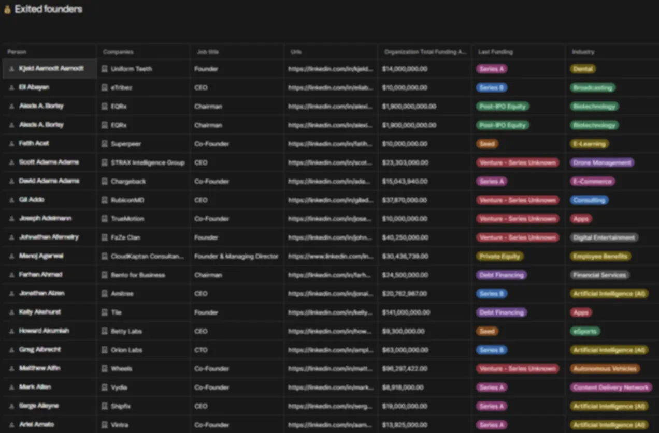Click the Debt Financing tag in the Tile row
659x433 pixels.
[502, 312]
